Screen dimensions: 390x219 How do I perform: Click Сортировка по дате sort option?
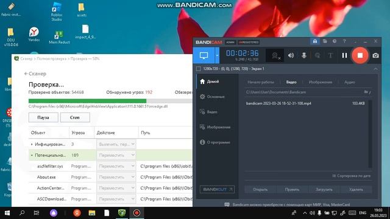tap(352, 176)
